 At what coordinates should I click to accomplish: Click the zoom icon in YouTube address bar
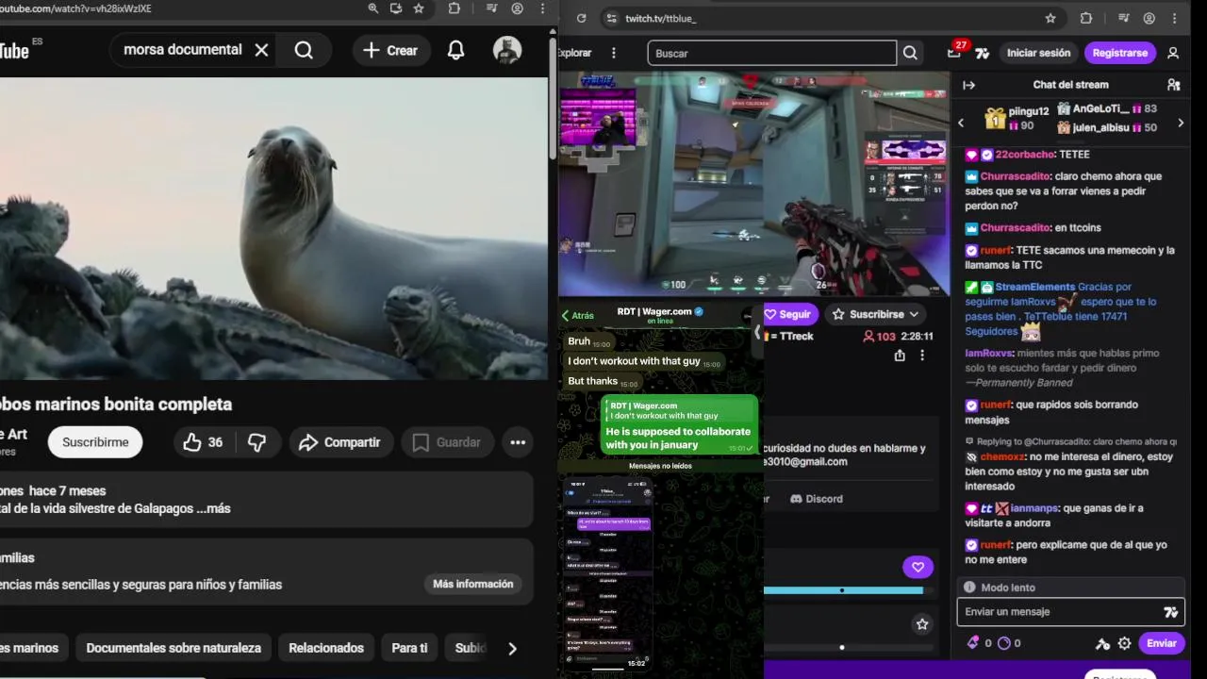373,8
